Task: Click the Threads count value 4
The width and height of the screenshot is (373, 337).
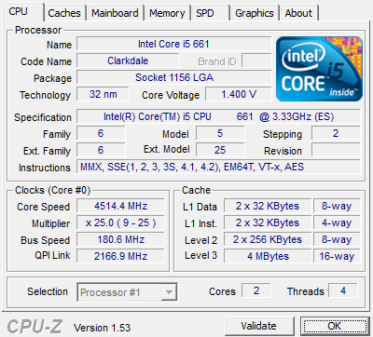Action: (x=343, y=290)
